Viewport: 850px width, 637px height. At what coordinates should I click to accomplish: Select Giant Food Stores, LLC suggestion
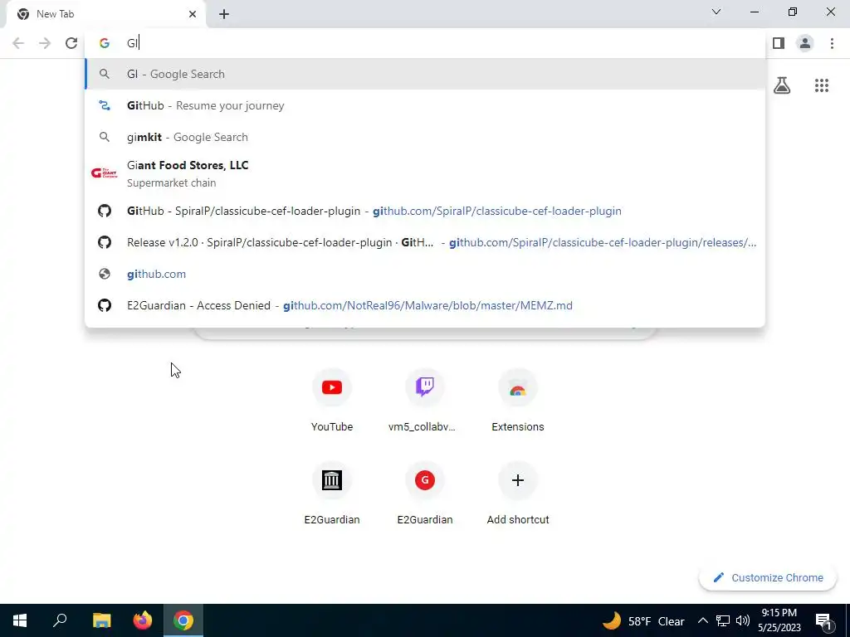pos(425,174)
